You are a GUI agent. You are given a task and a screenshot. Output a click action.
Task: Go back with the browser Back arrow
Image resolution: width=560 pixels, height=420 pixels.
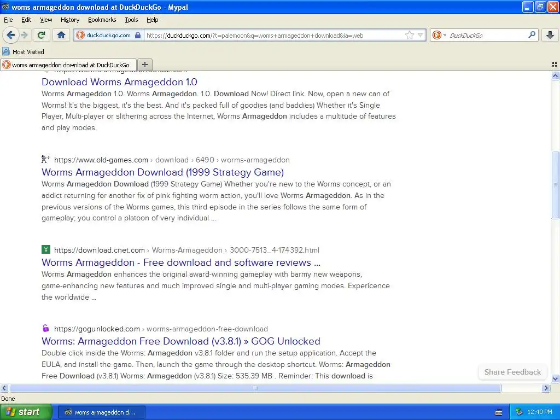pos(11,35)
